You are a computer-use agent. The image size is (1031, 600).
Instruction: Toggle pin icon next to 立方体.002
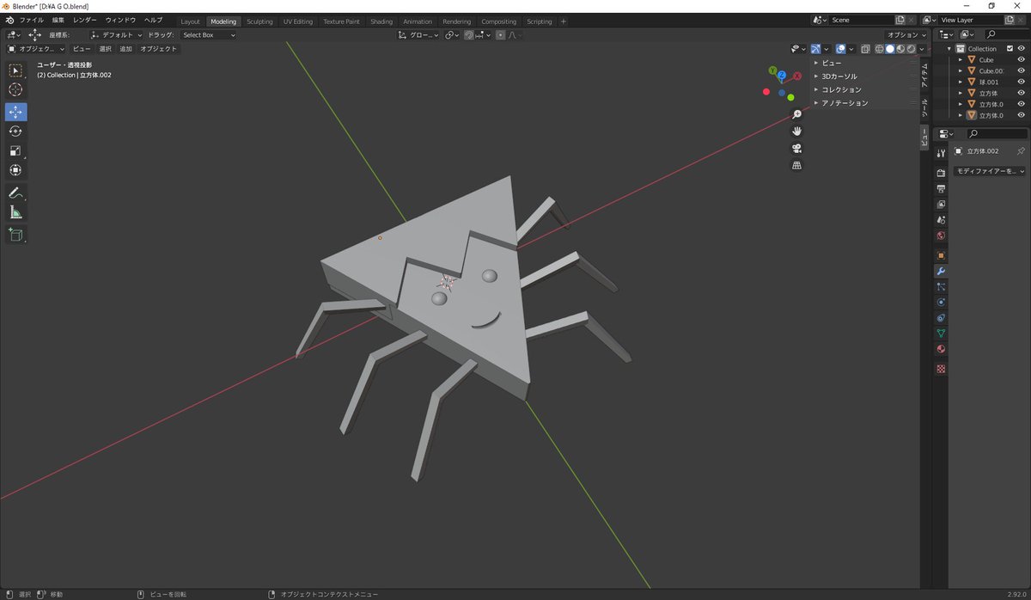tap(1021, 151)
